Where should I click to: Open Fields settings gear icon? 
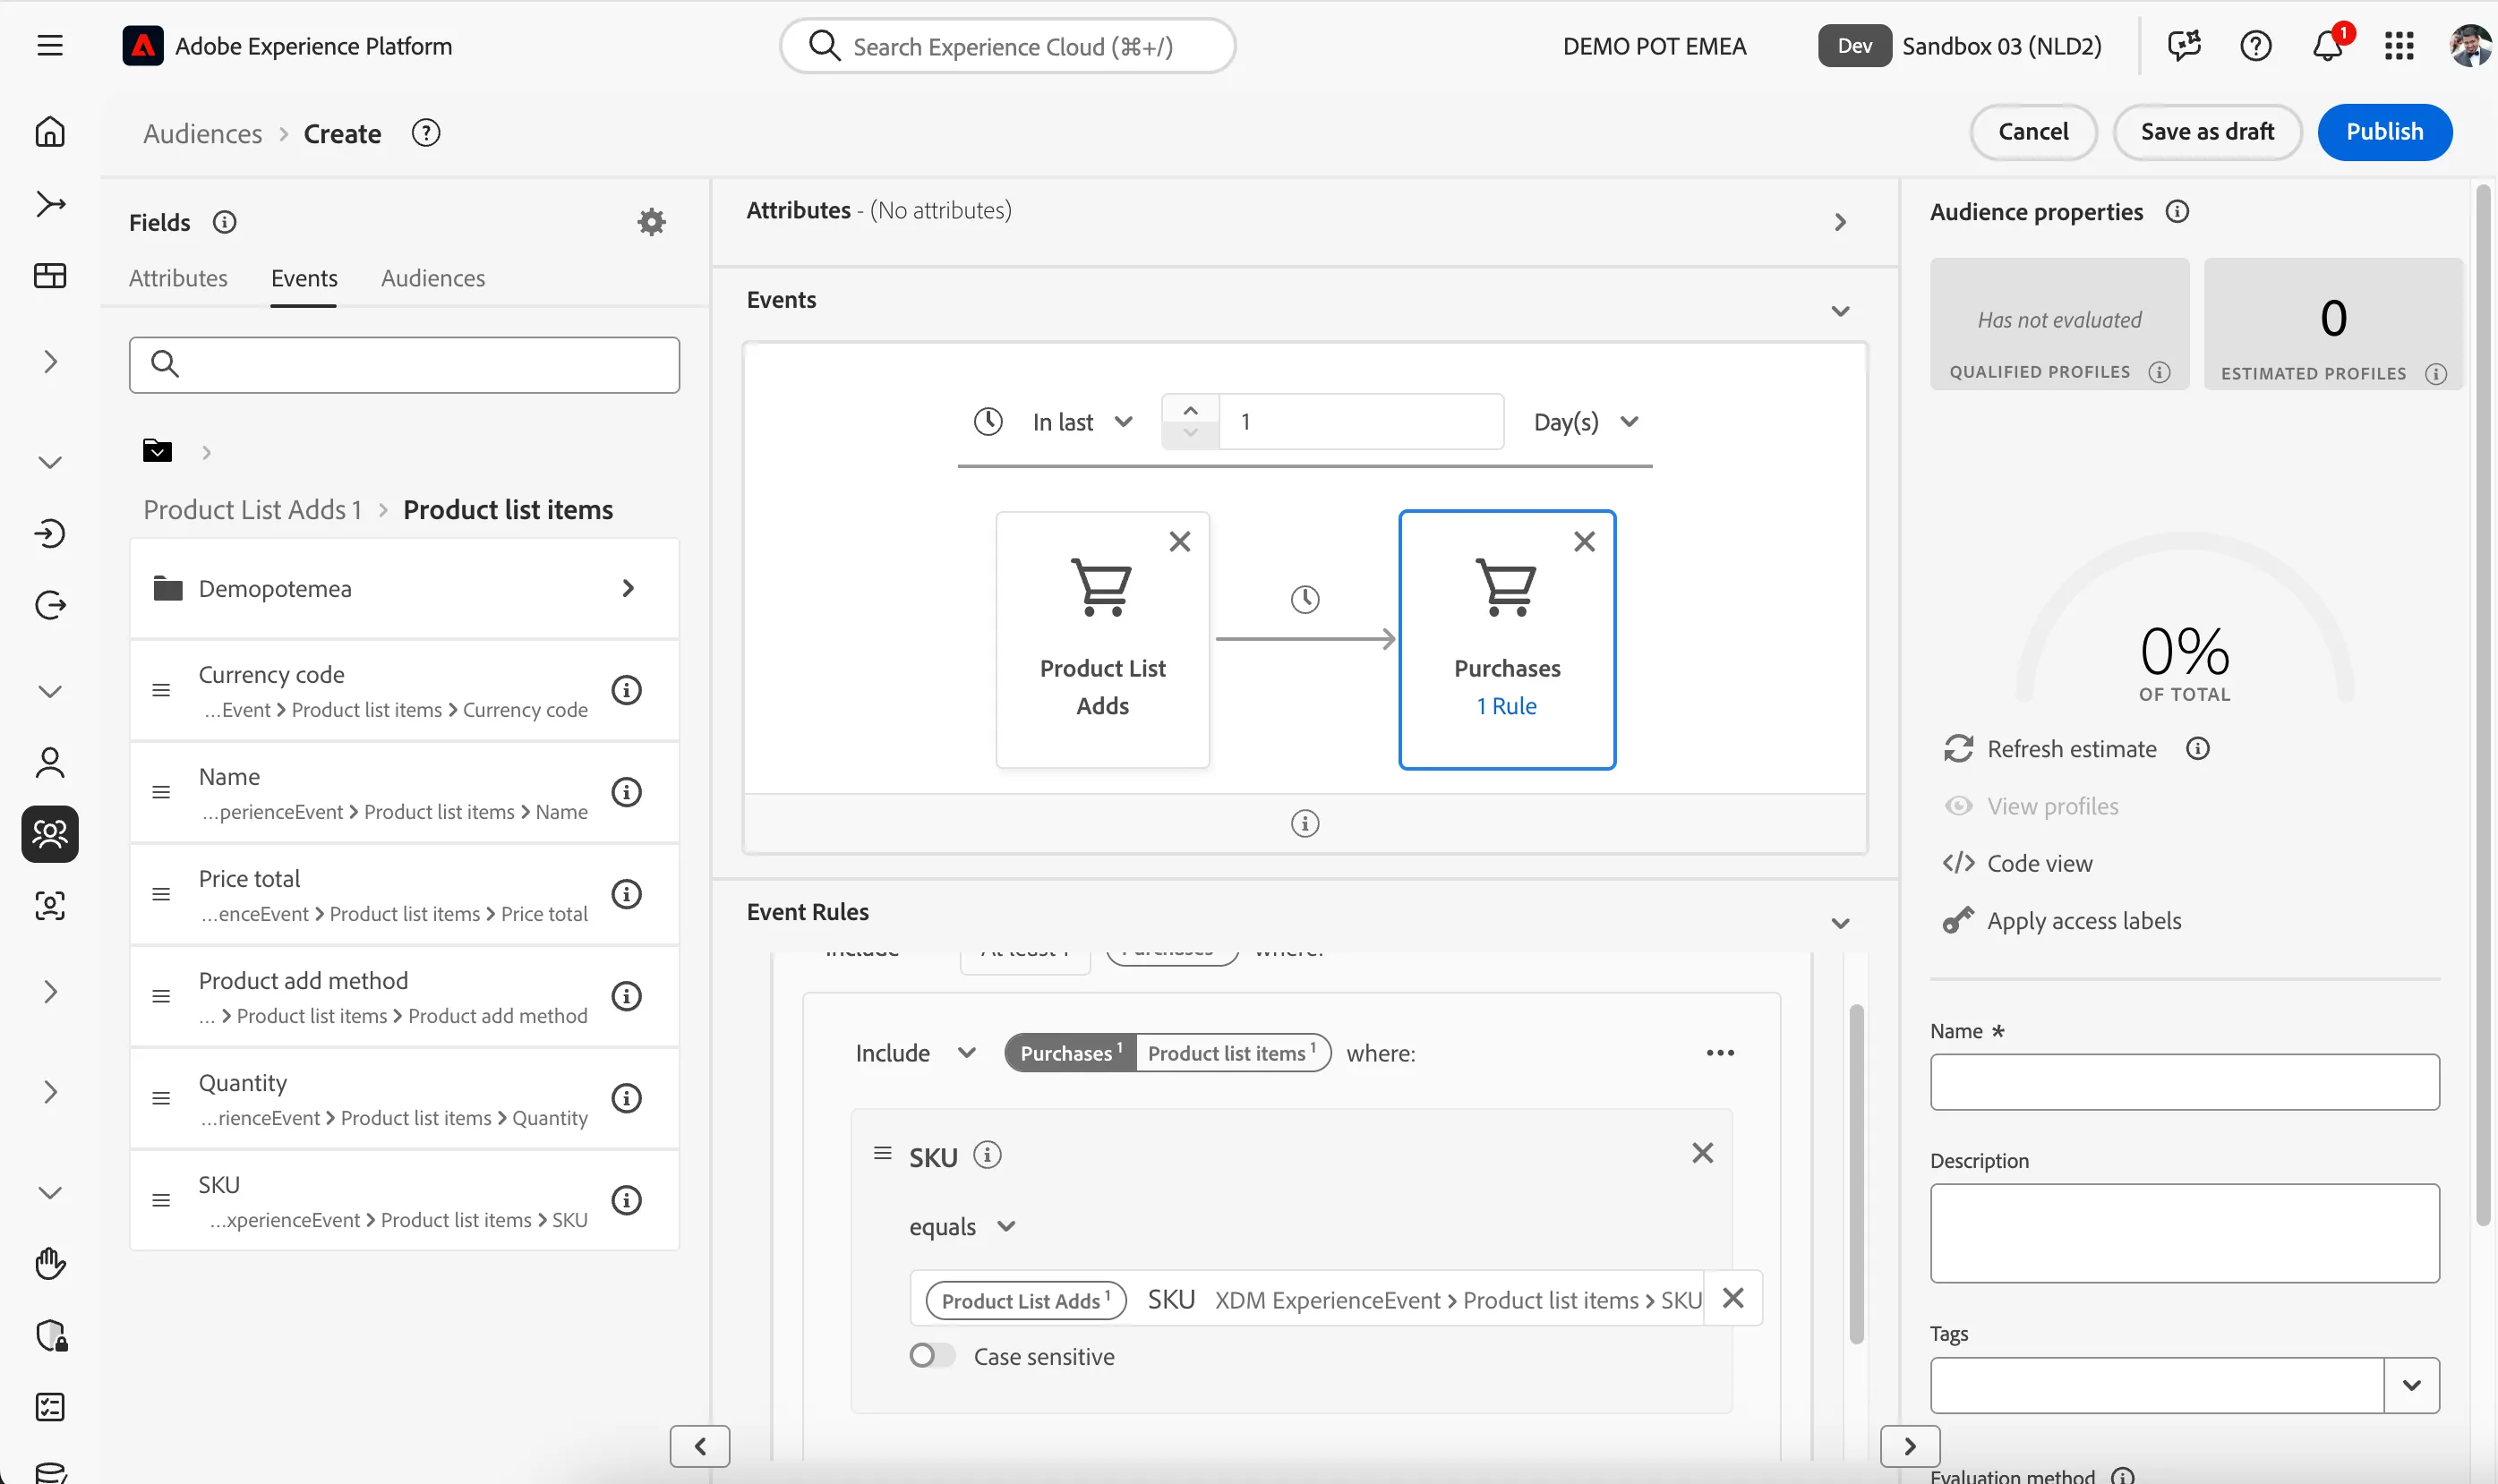(x=651, y=222)
